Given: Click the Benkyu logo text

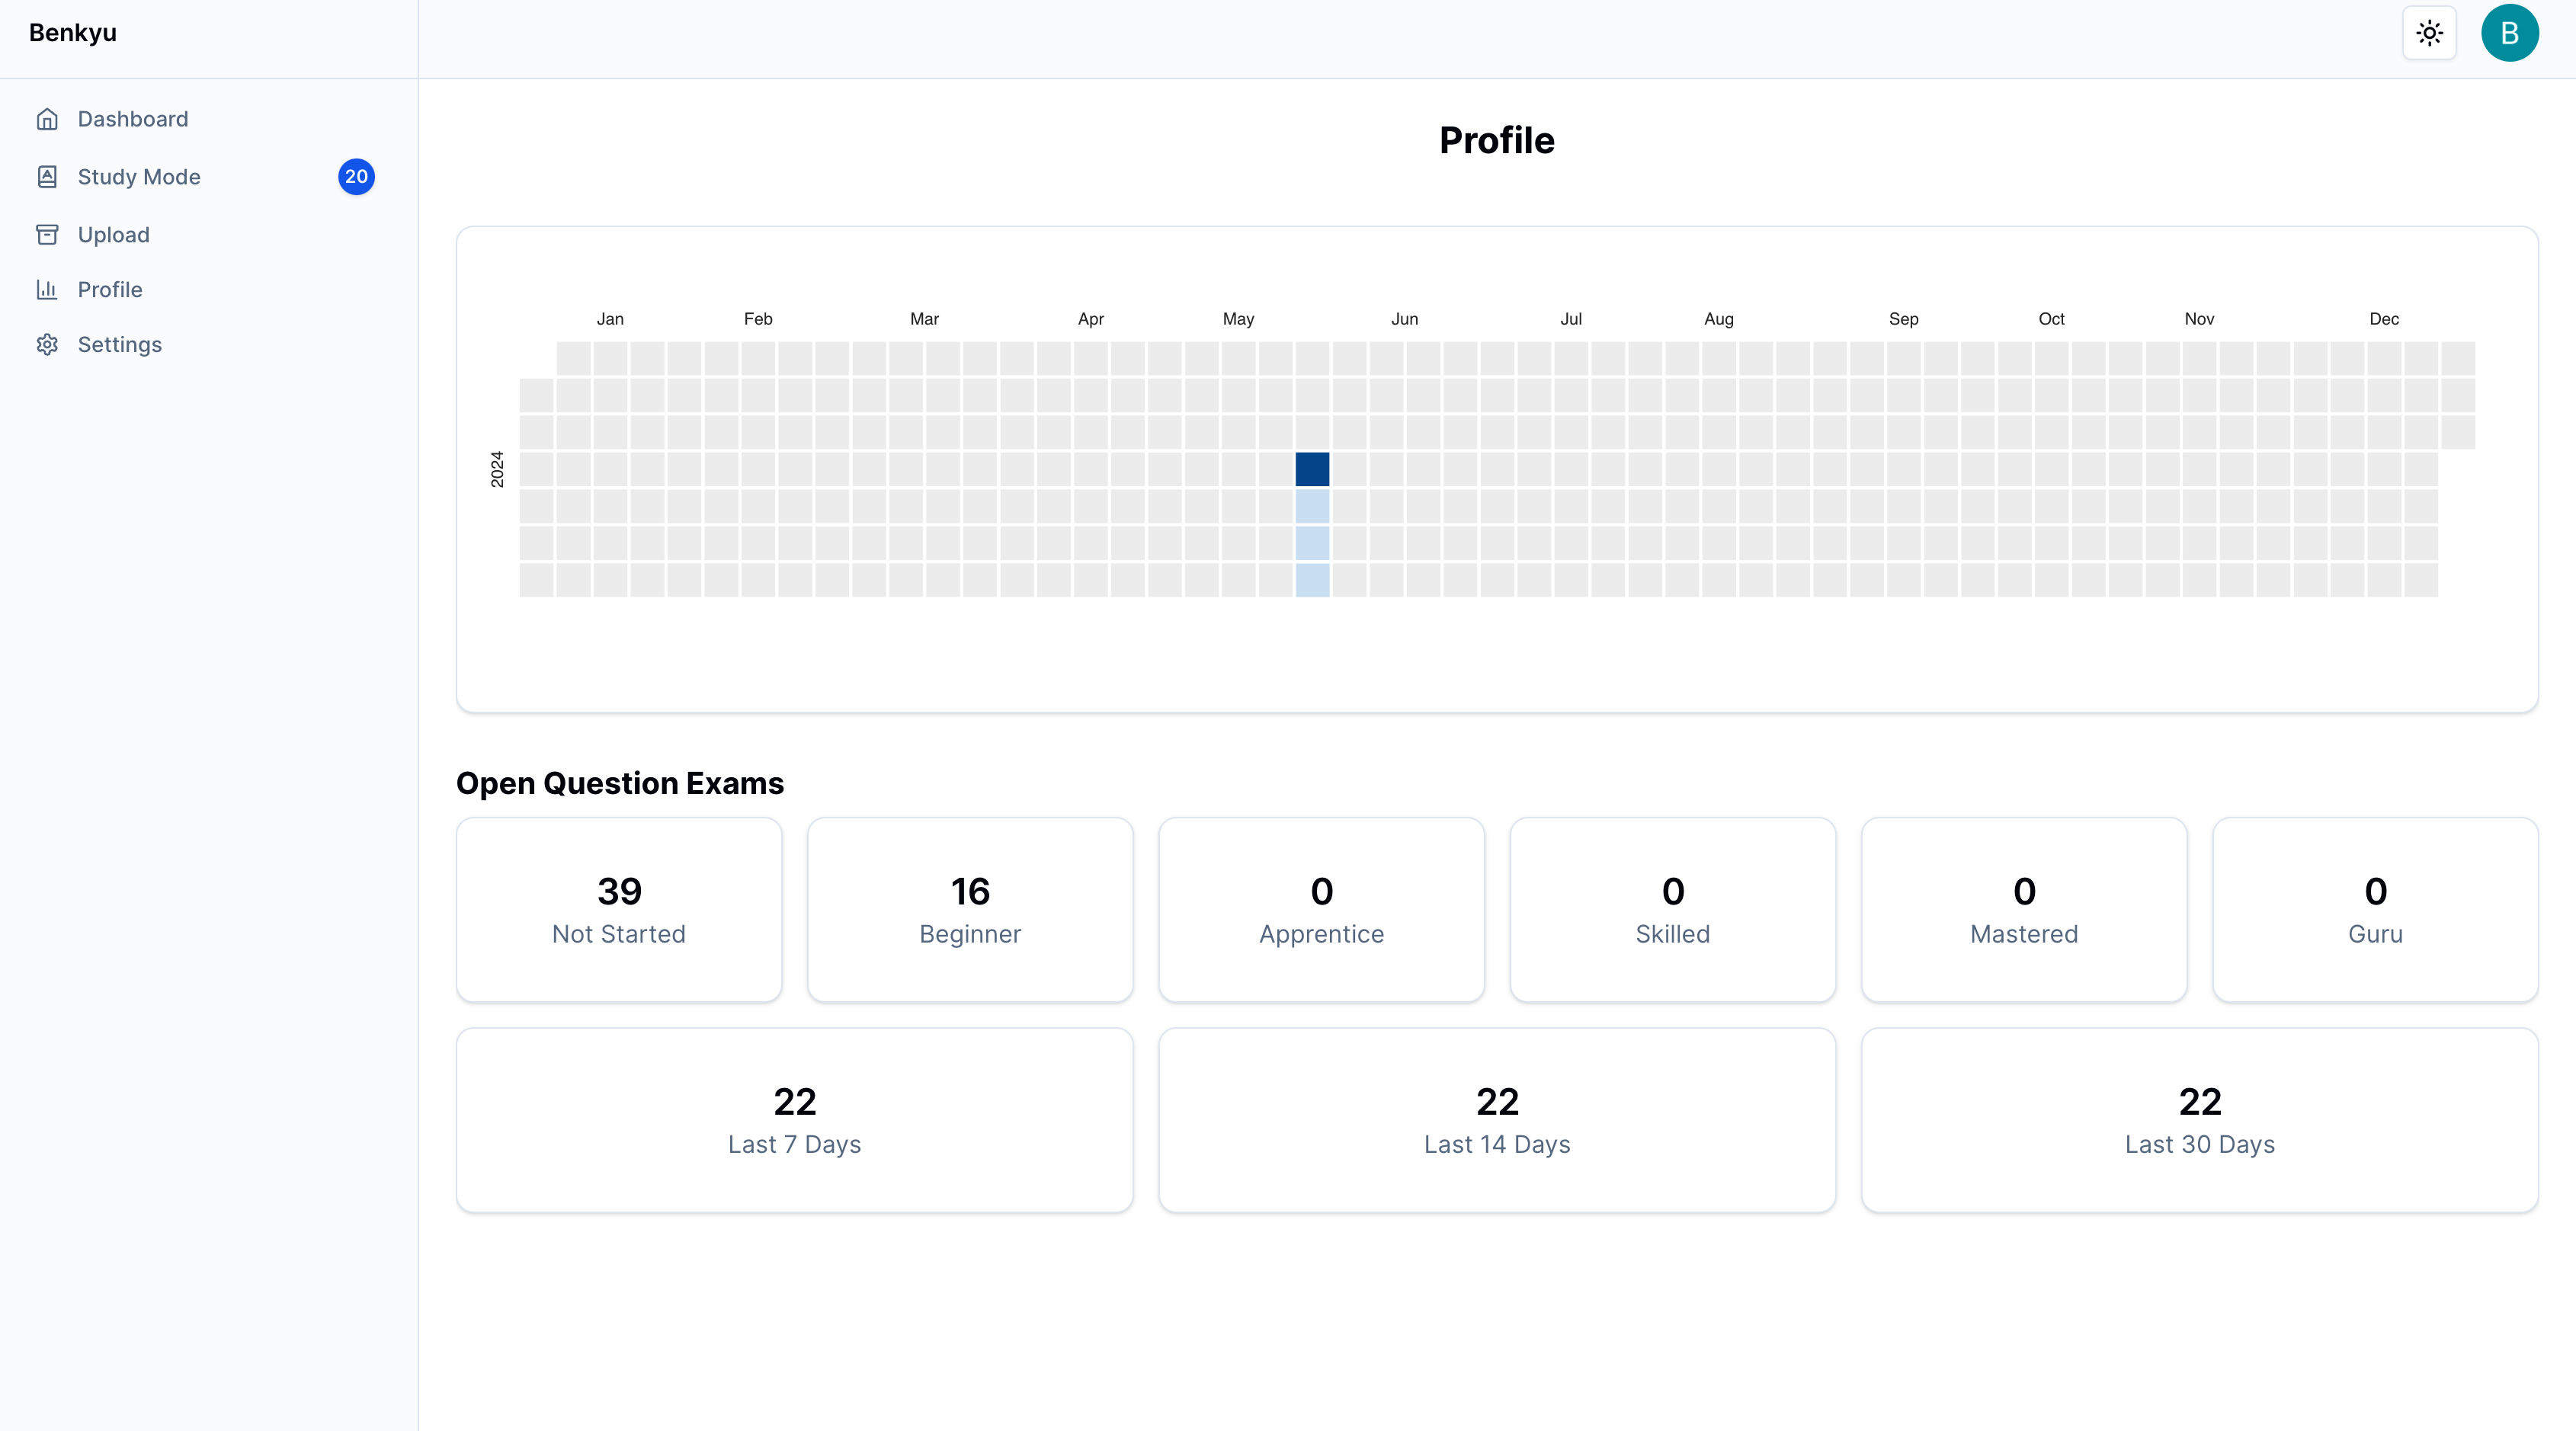Looking at the screenshot, I should 73,33.
